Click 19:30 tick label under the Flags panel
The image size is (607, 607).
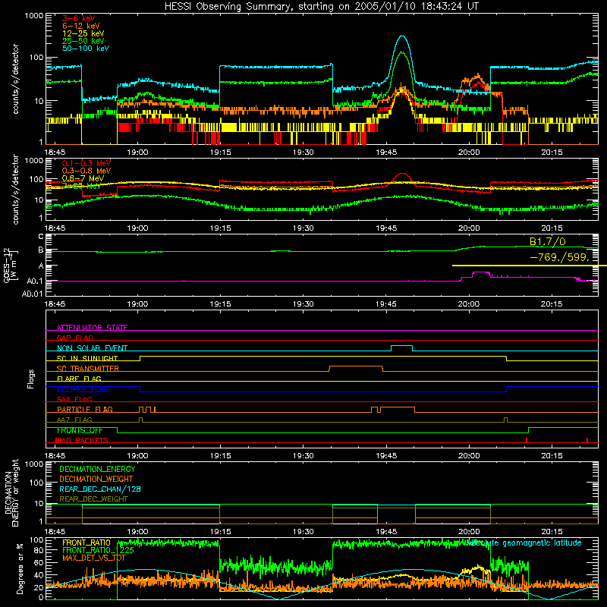(x=303, y=456)
